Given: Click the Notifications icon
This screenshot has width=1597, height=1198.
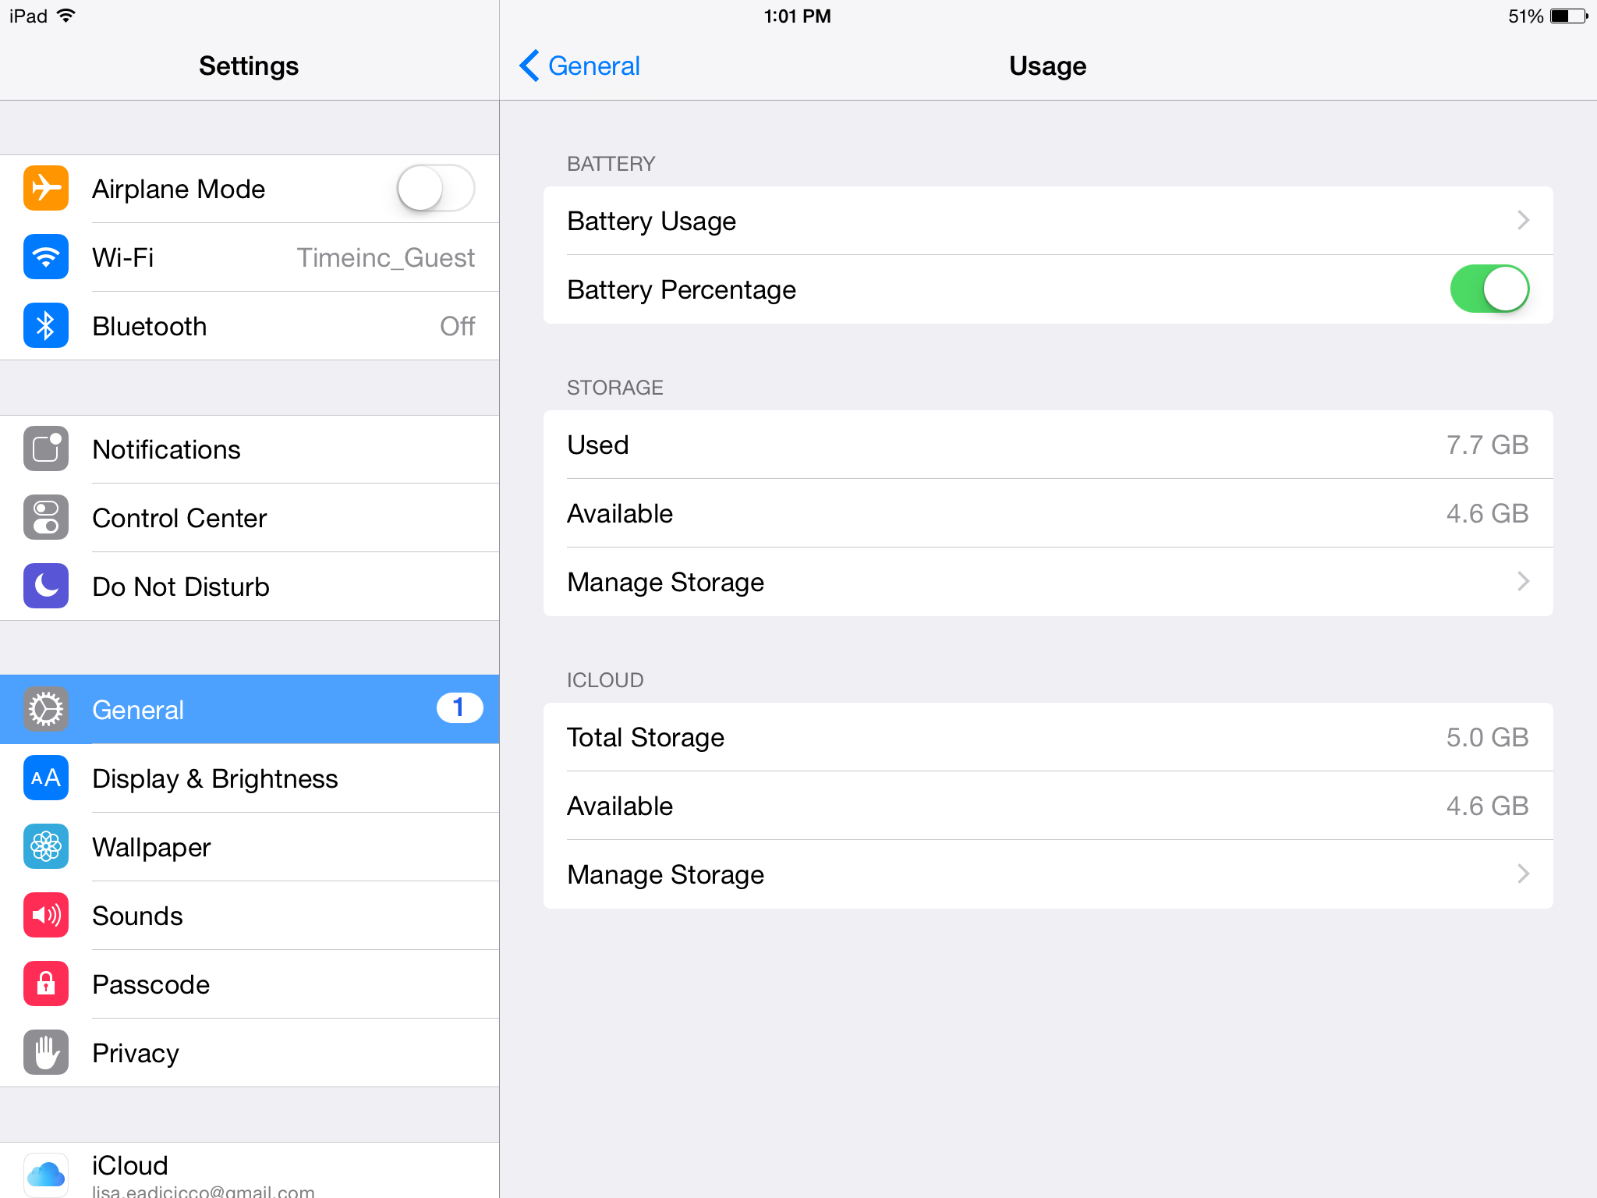Looking at the screenshot, I should (45, 449).
